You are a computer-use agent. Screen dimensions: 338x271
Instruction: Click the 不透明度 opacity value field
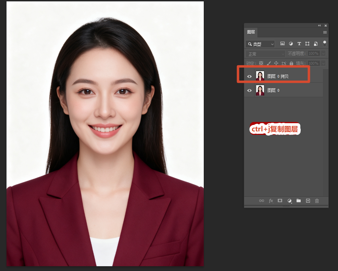314,53
